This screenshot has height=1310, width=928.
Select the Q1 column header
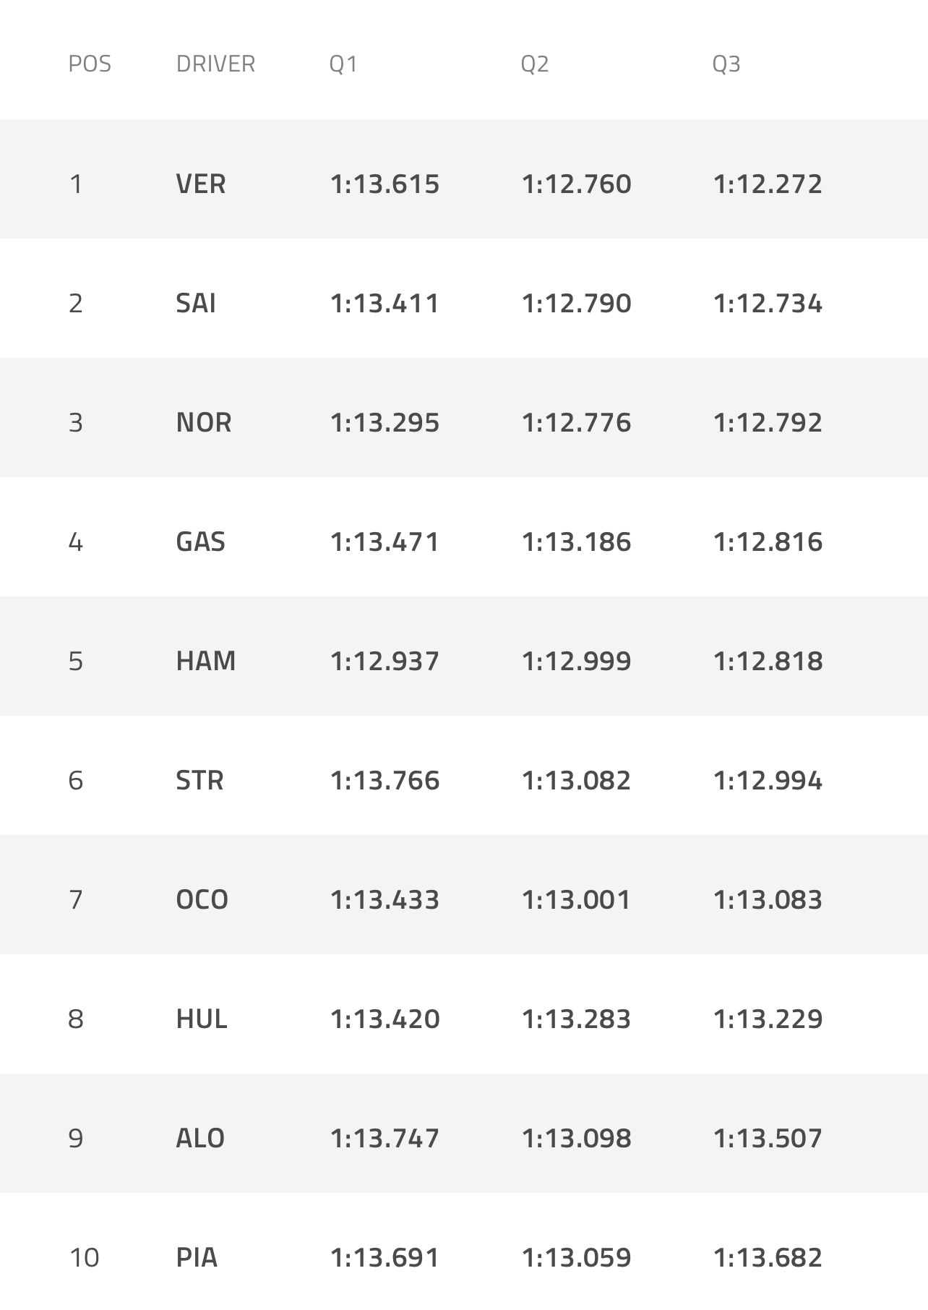tap(343, 64)
